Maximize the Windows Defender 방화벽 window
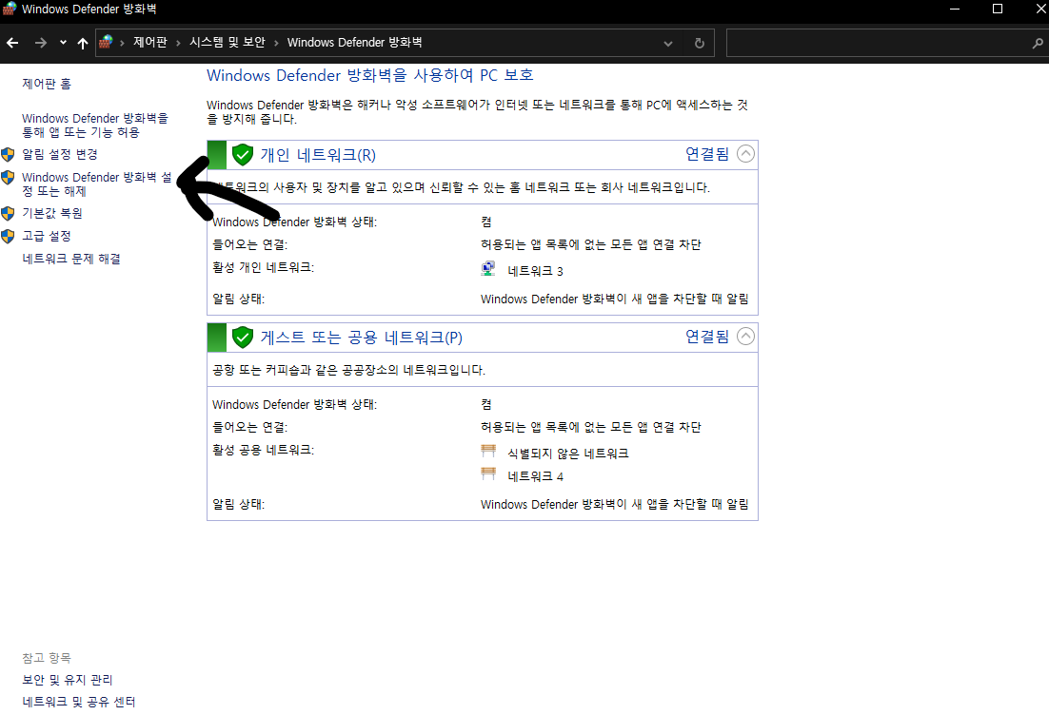The height and width of the screenshot is (715, 1049). pyautogui.click(x=998, y=9)
